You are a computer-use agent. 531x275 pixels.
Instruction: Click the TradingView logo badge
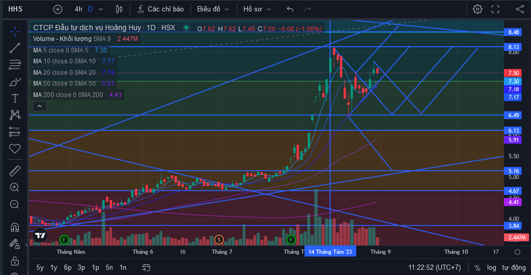[x=40, y=235]
